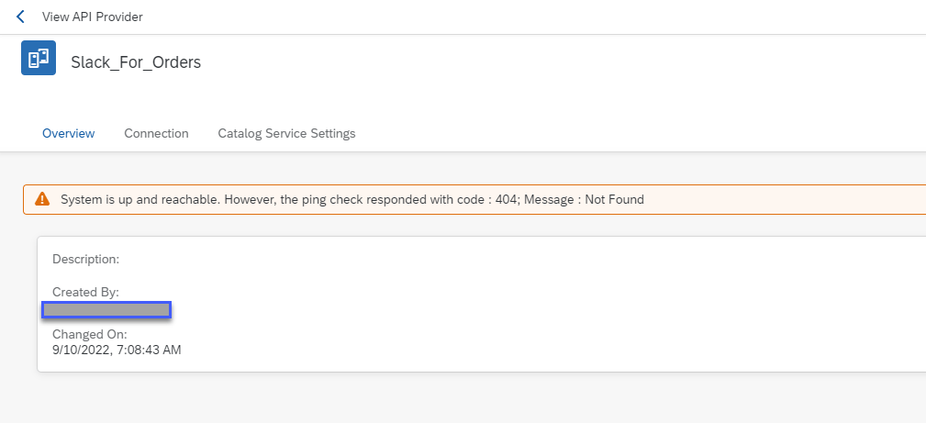The width and height of the screenshot is (926, 423).
Task: Click the word 'Message' in warning strip
Action: coord(552,199)
